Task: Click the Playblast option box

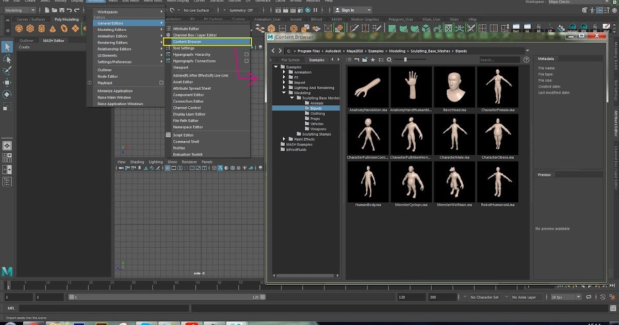Action: click(161, 83)
